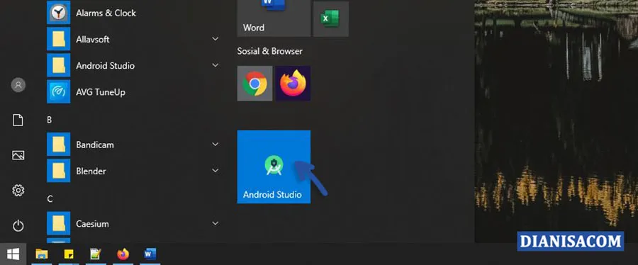Screen dimensions: 638x265
Task: Open Alarms & Clock app
Action: click(x=133, y=13)
